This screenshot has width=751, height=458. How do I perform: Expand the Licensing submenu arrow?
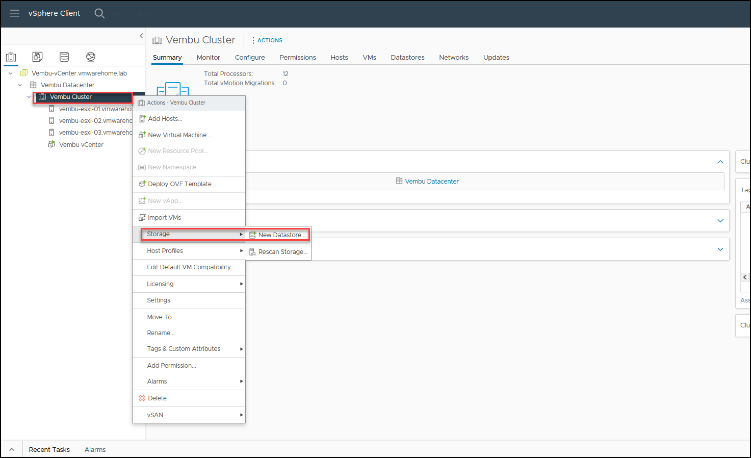(x=241, y=284)
